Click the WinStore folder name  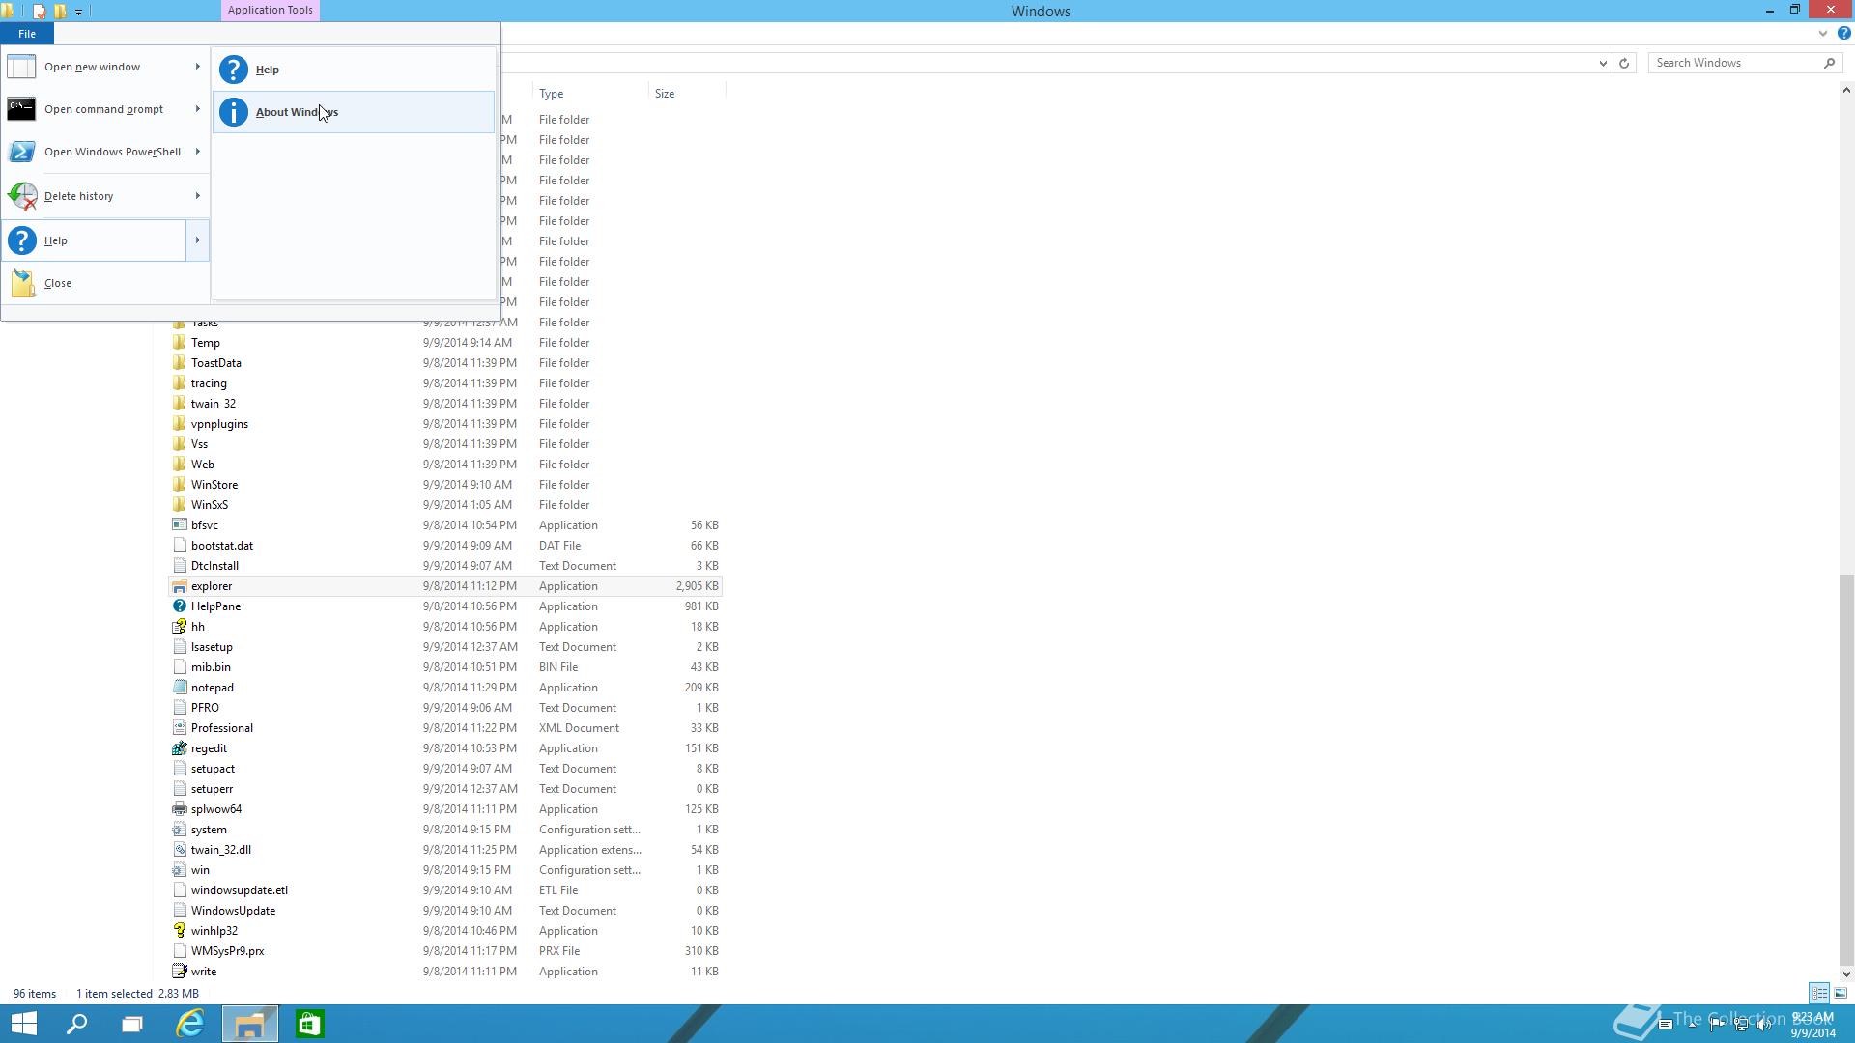[214, 485]
